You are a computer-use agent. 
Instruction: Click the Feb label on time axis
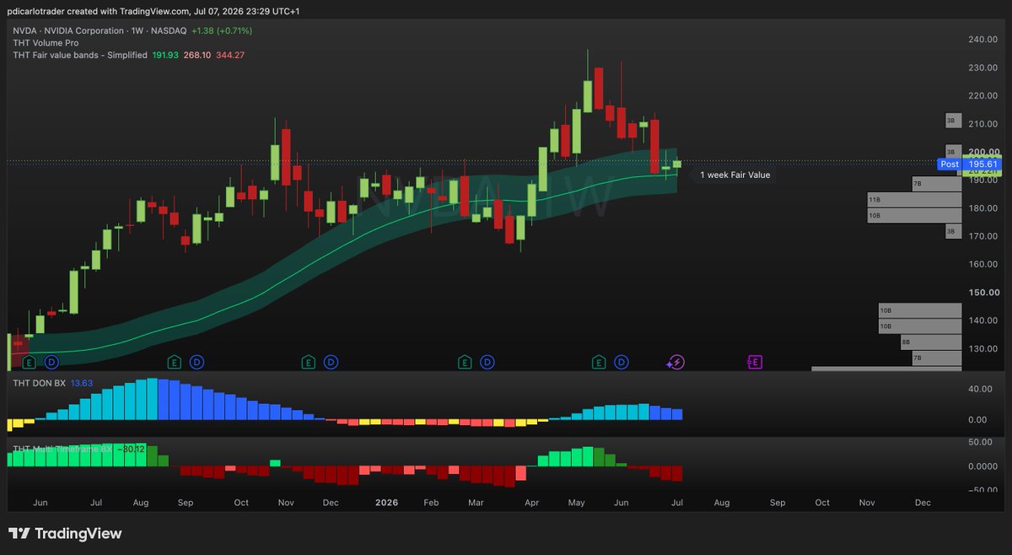(x=431, y=503)
